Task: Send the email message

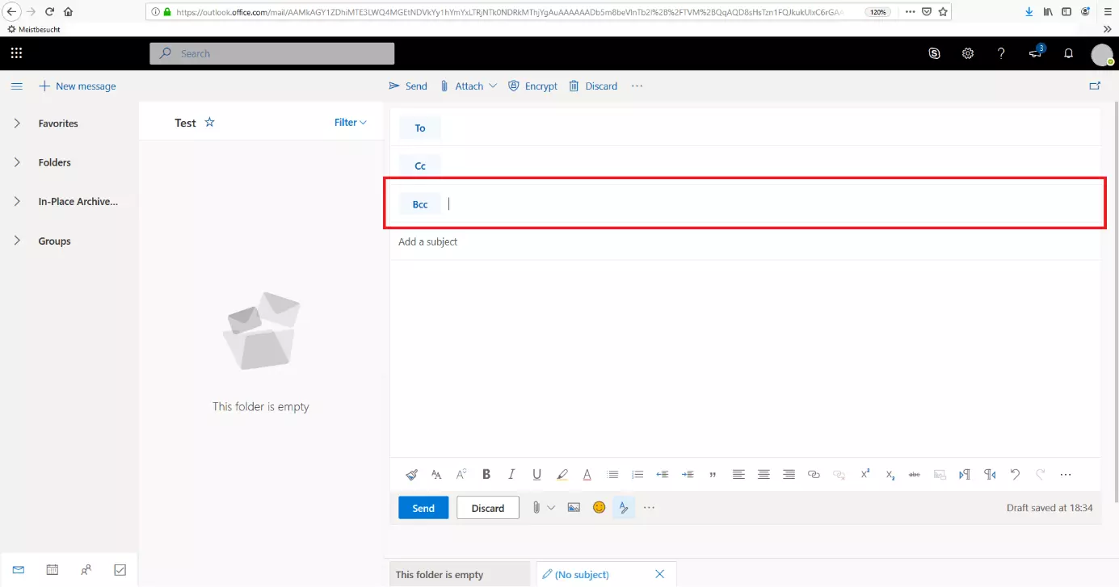Action: pos(423,507)
